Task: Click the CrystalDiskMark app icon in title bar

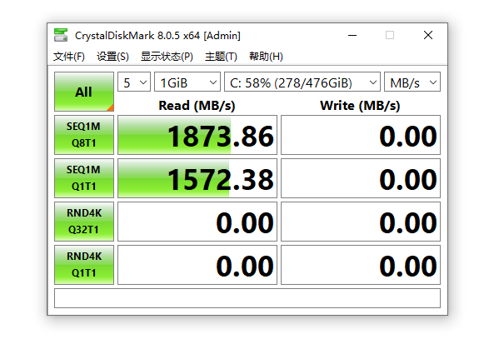Action: point(61,35)
